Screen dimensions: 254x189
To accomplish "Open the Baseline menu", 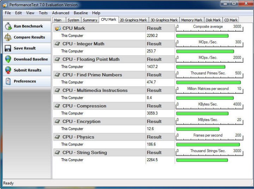I will (x=81, y=13).
